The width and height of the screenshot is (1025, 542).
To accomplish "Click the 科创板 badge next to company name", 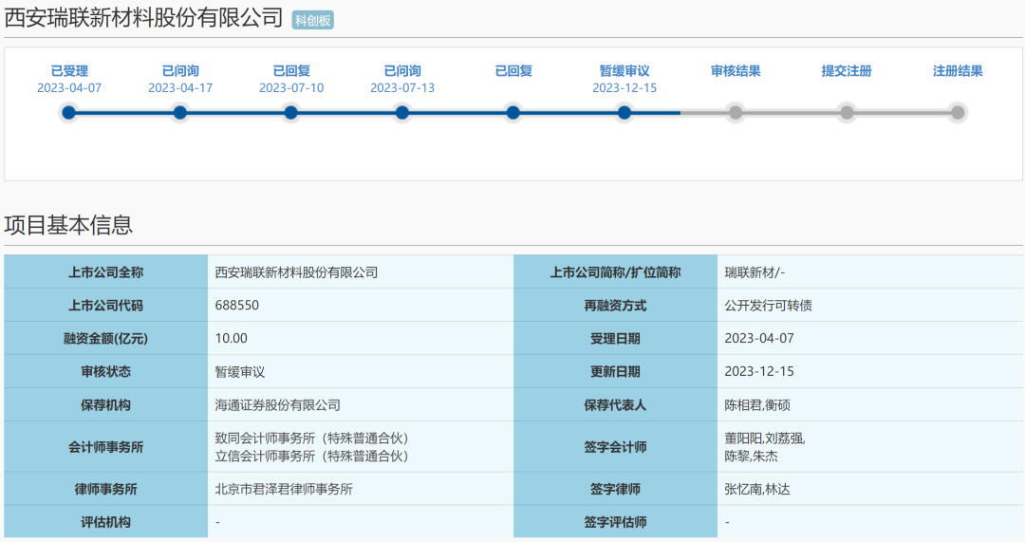I will [312, 20].
